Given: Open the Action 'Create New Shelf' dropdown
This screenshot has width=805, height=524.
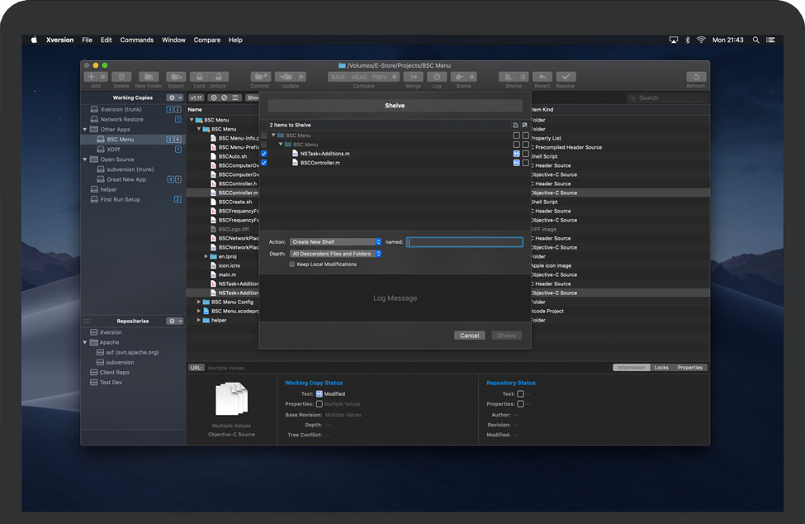Looking at the screenshot, I should pyautogui.click(x=335, y=242).
